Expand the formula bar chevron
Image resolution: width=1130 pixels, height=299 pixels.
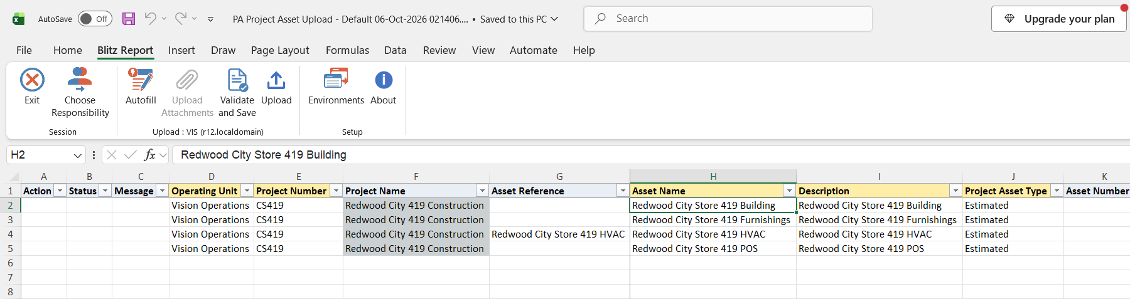[x=163, y=155]
